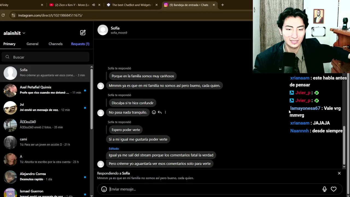Image resolution: width=350 pixels, height=197 pixels.
Task: Mute the Zion x Ken-Y YouTube tab
Action: click(94, 5)
